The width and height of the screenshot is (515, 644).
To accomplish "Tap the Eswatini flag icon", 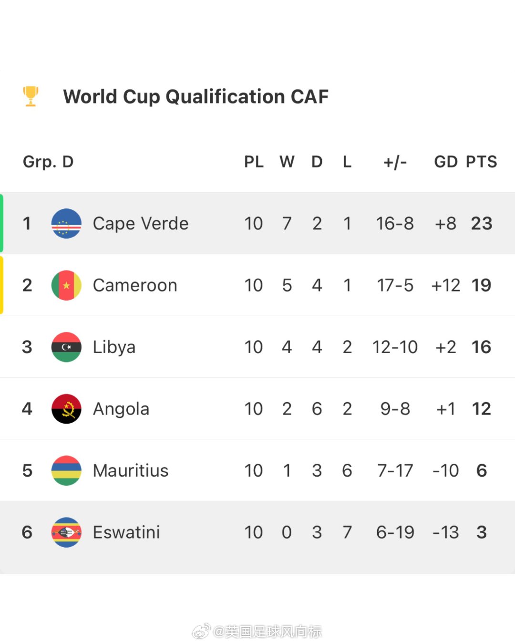I will (x=66, y=532).
